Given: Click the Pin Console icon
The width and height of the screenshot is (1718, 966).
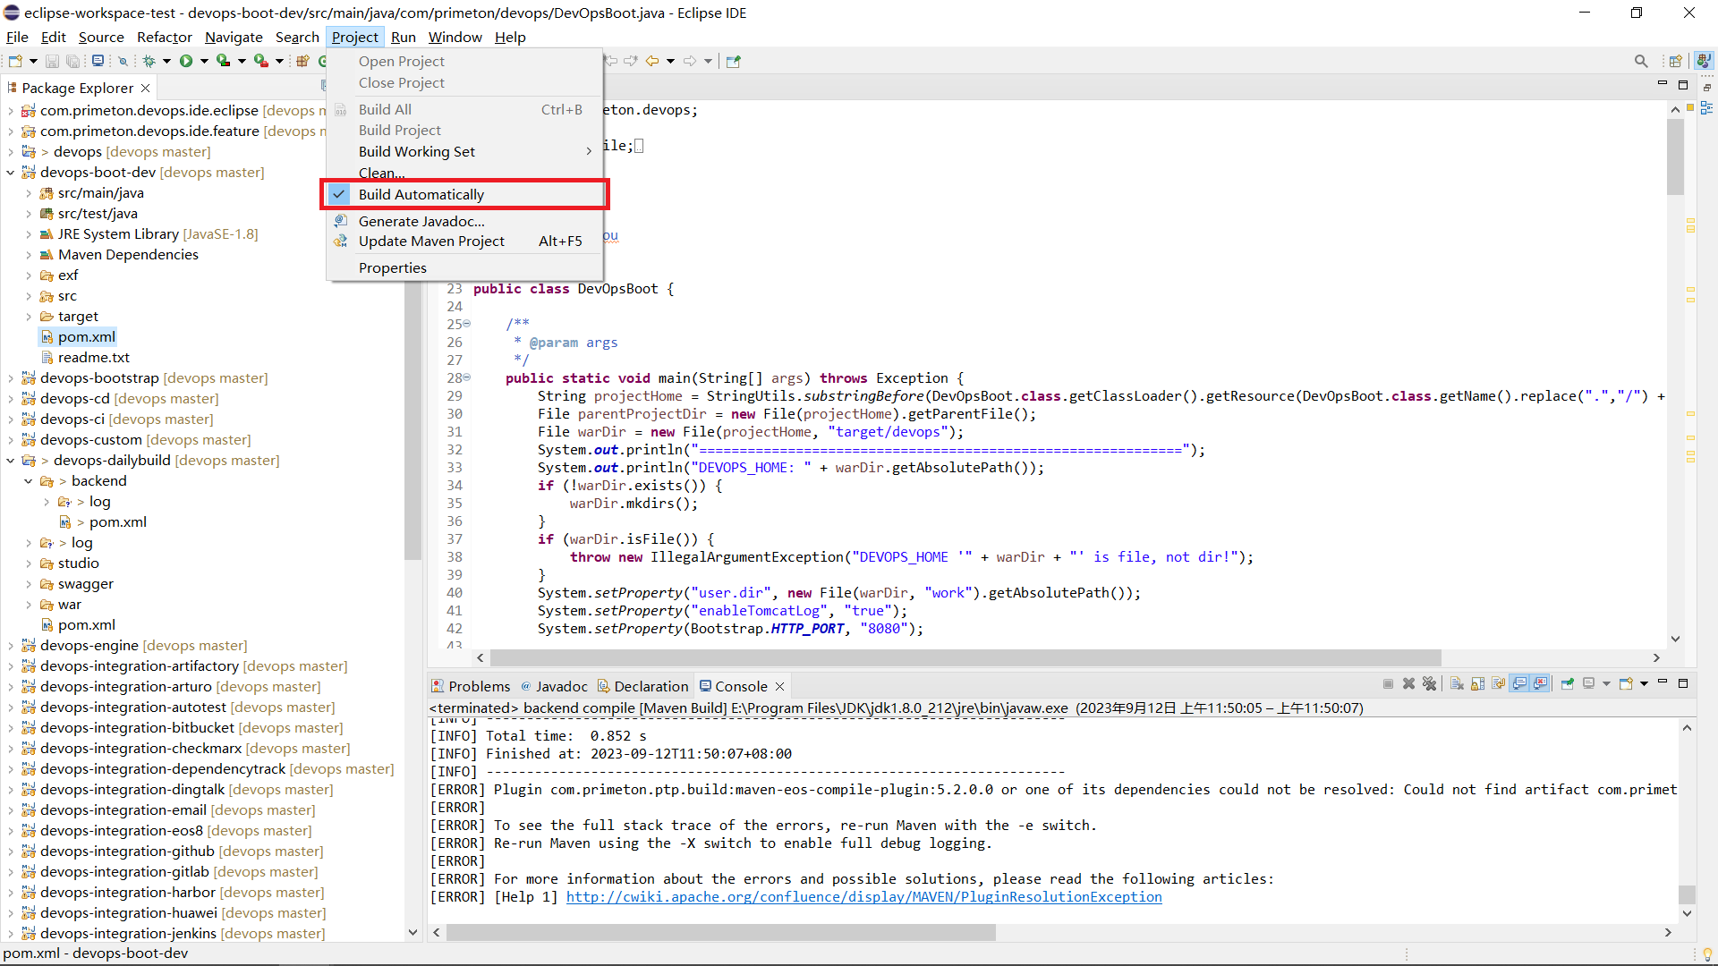Looking at the screenshot, I should (x=1567, y=684).
